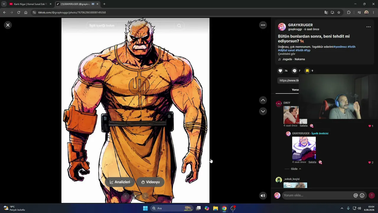Click the 'Videoyu' button on the photo
Screen dimensions: 378x213
click(x=150, y=182)
